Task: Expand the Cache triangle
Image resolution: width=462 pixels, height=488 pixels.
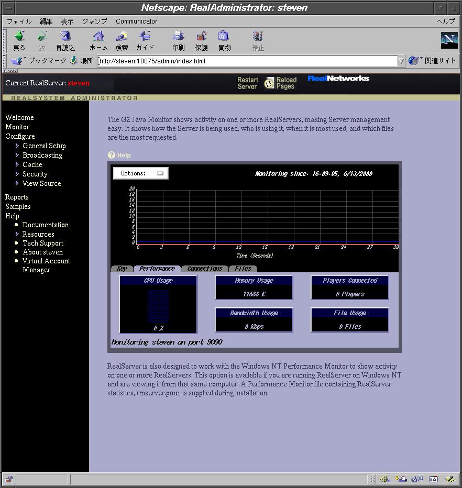Action: (x=17, y=164)
